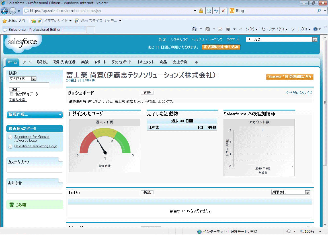Click the ログアウト link
This screenshot has width=328, height=235.
[x=233, y=40]
